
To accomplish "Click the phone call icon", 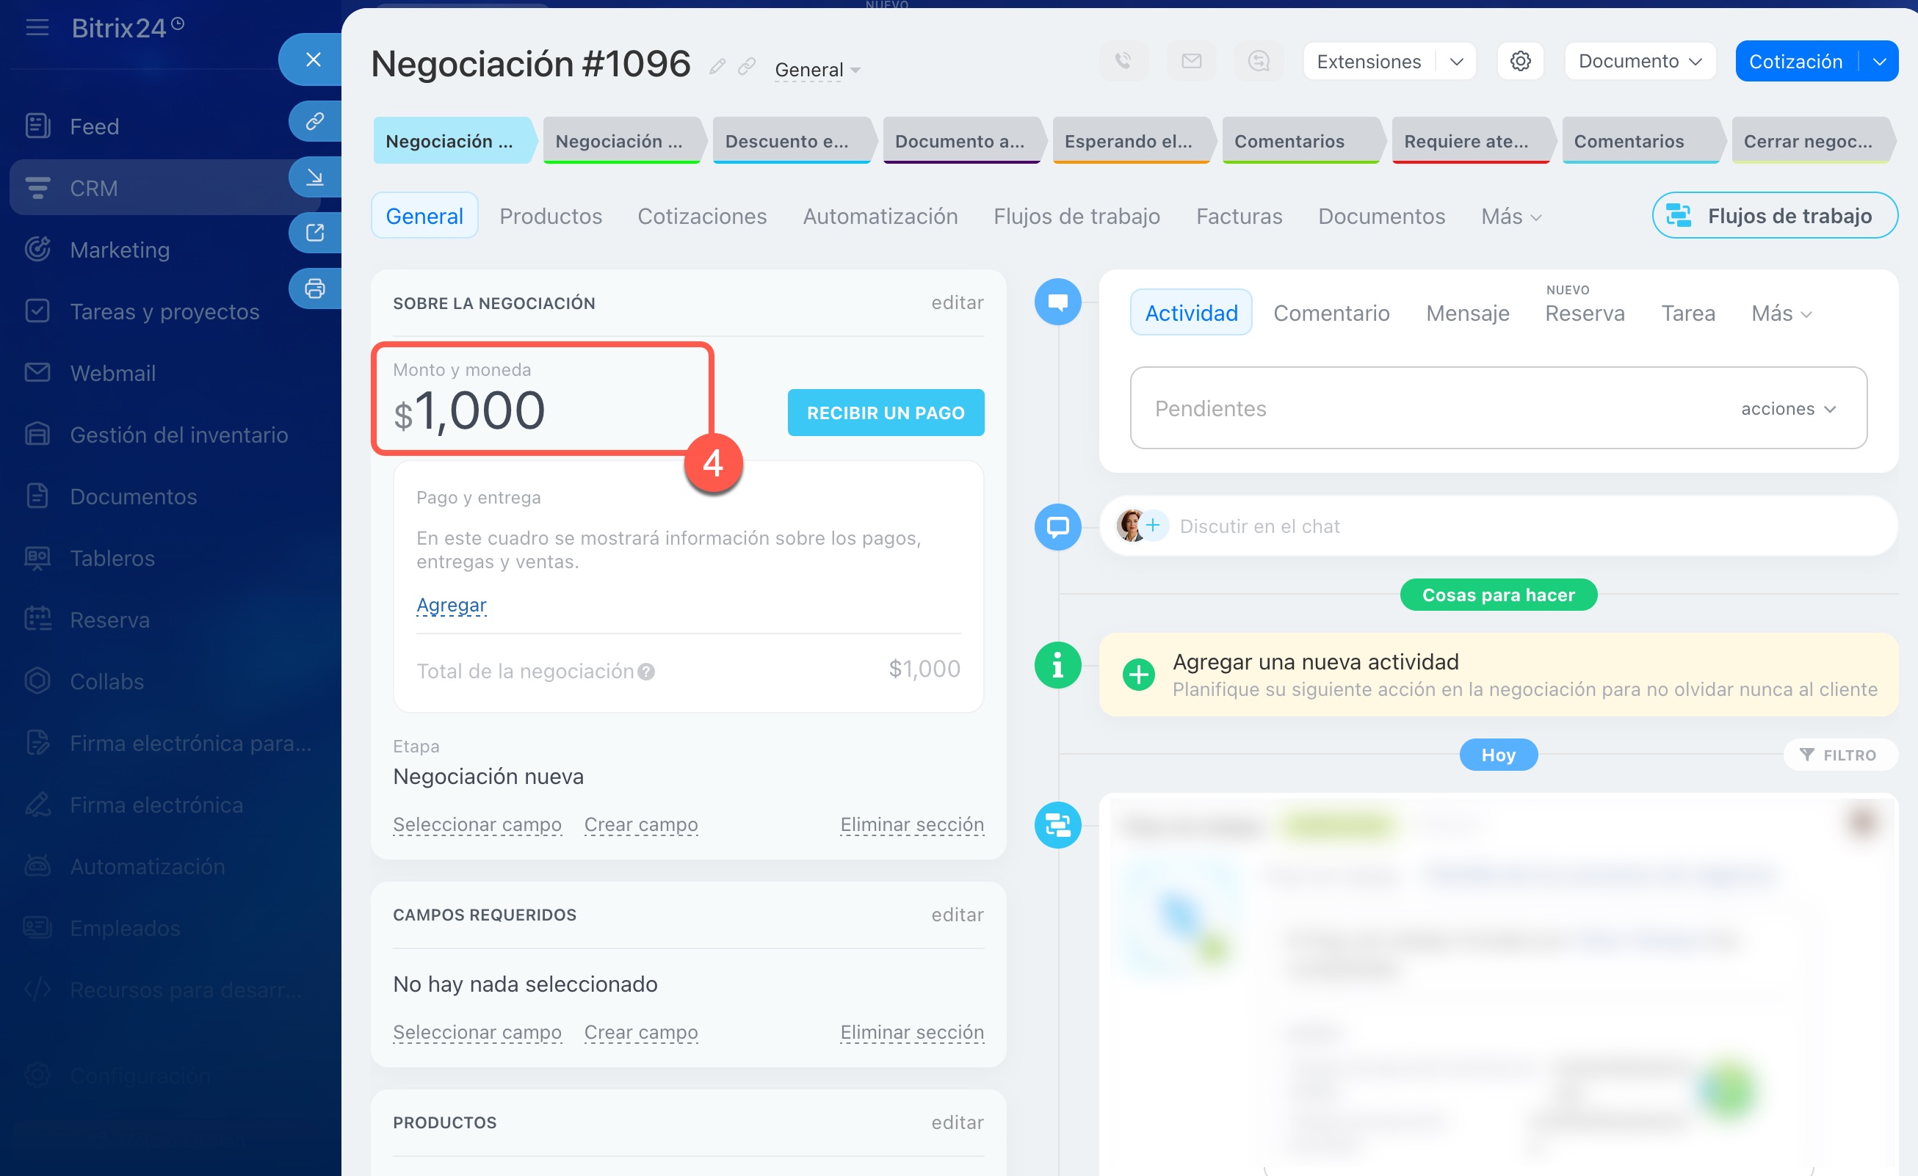I will (x=1123, y=61).
